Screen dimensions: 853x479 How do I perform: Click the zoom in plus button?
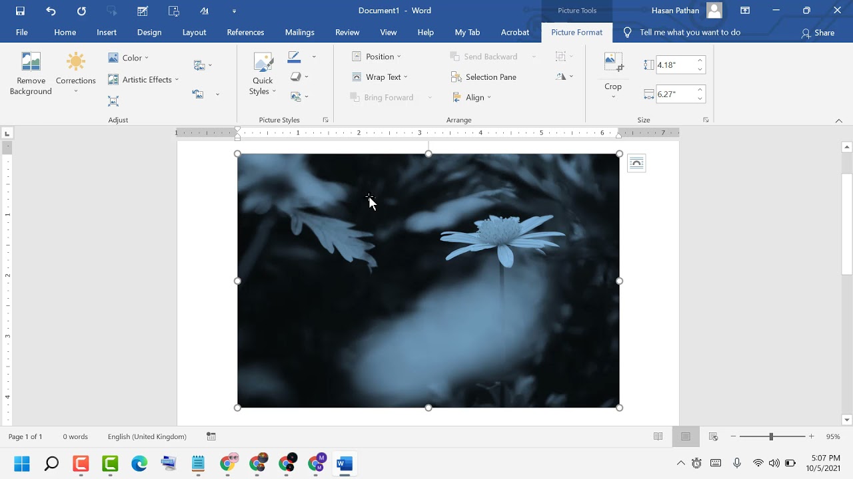click(811, 436)
